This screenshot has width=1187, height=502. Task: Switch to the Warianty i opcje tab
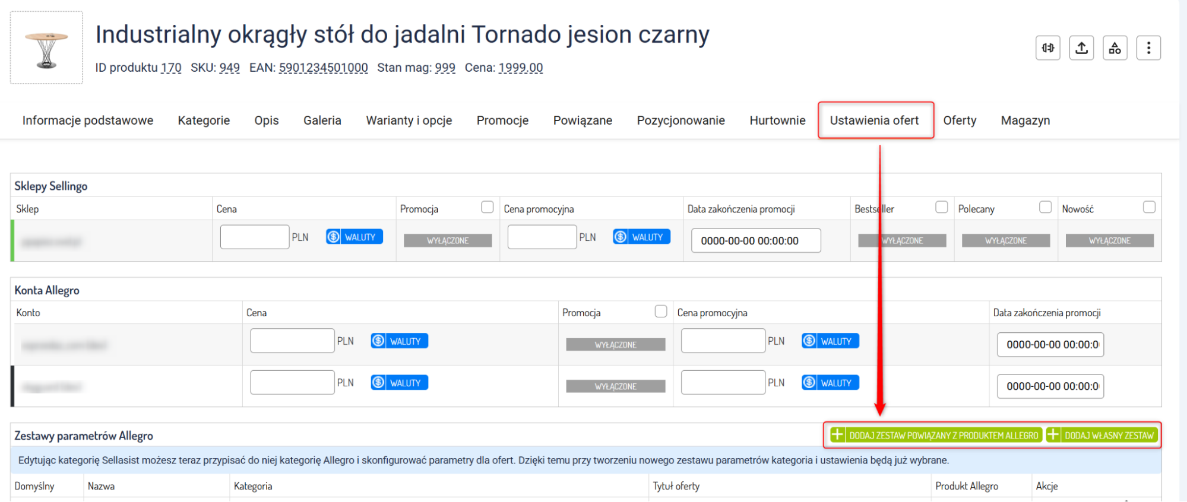(x=409, y=120)
